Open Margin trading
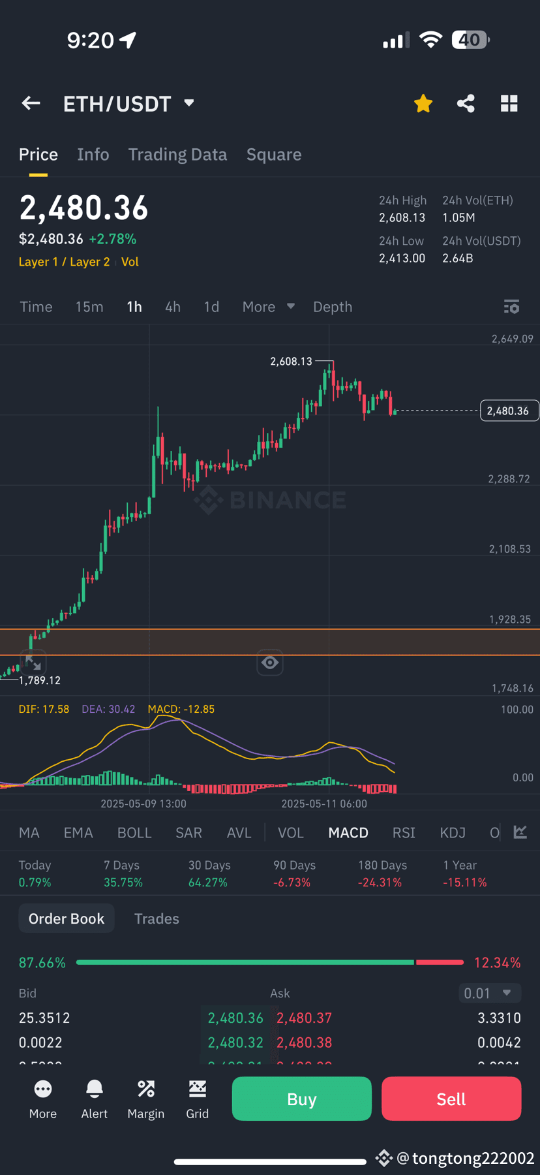The height and width of the screenshot is (1175, 540). tap(146, 1099)
